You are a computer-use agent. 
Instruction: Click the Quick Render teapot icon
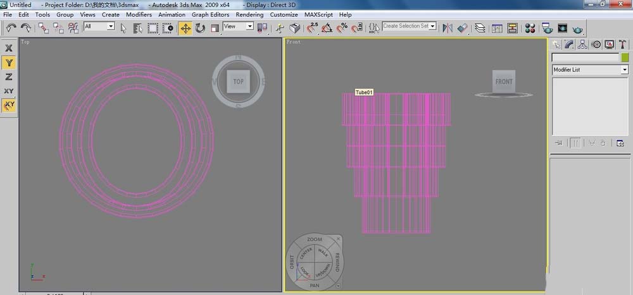[578, 29]
